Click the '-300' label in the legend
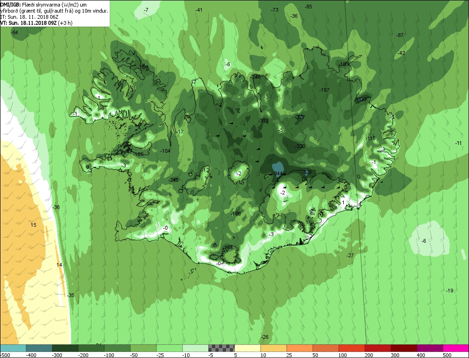This screenshot has height=358, width=469. (x=57, y=355)
